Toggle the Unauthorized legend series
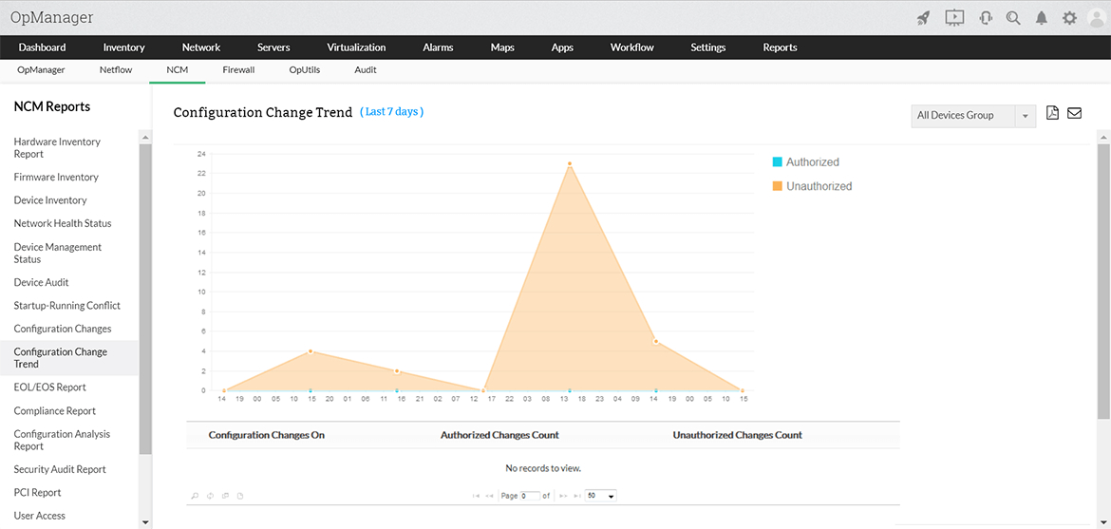The width and height of the screenshot is (1111, 529). click(812, 186)
